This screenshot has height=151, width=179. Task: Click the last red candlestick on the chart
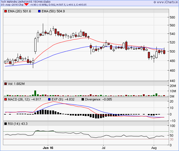[x=164, y=52]
